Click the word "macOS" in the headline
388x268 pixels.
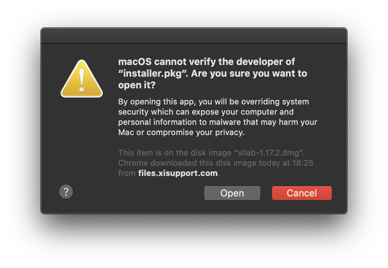click(135, 62)
